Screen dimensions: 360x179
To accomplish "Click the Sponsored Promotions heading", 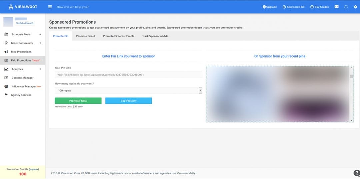I will tap(72, 22).
